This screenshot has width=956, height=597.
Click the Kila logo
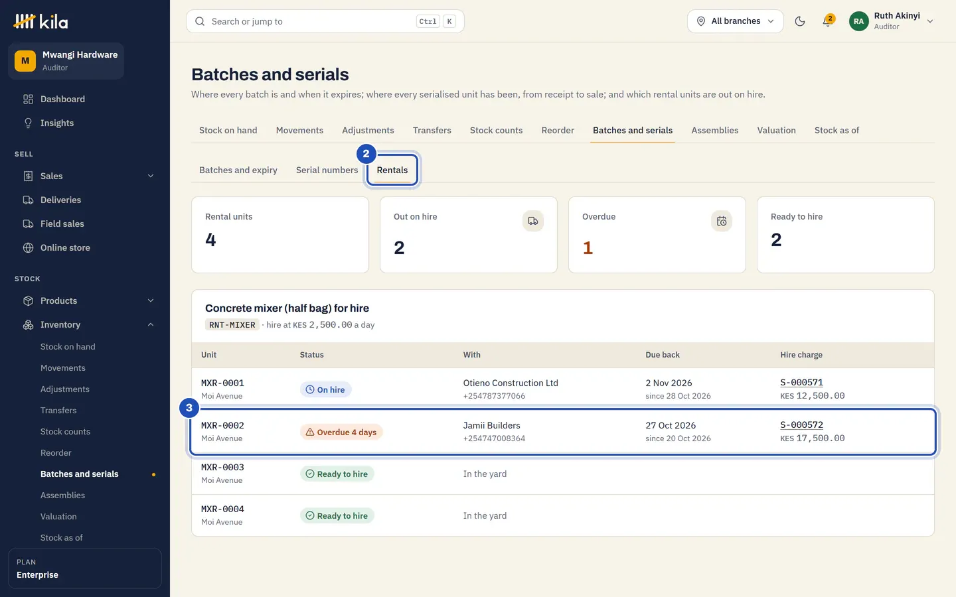[x=41, y=21]
